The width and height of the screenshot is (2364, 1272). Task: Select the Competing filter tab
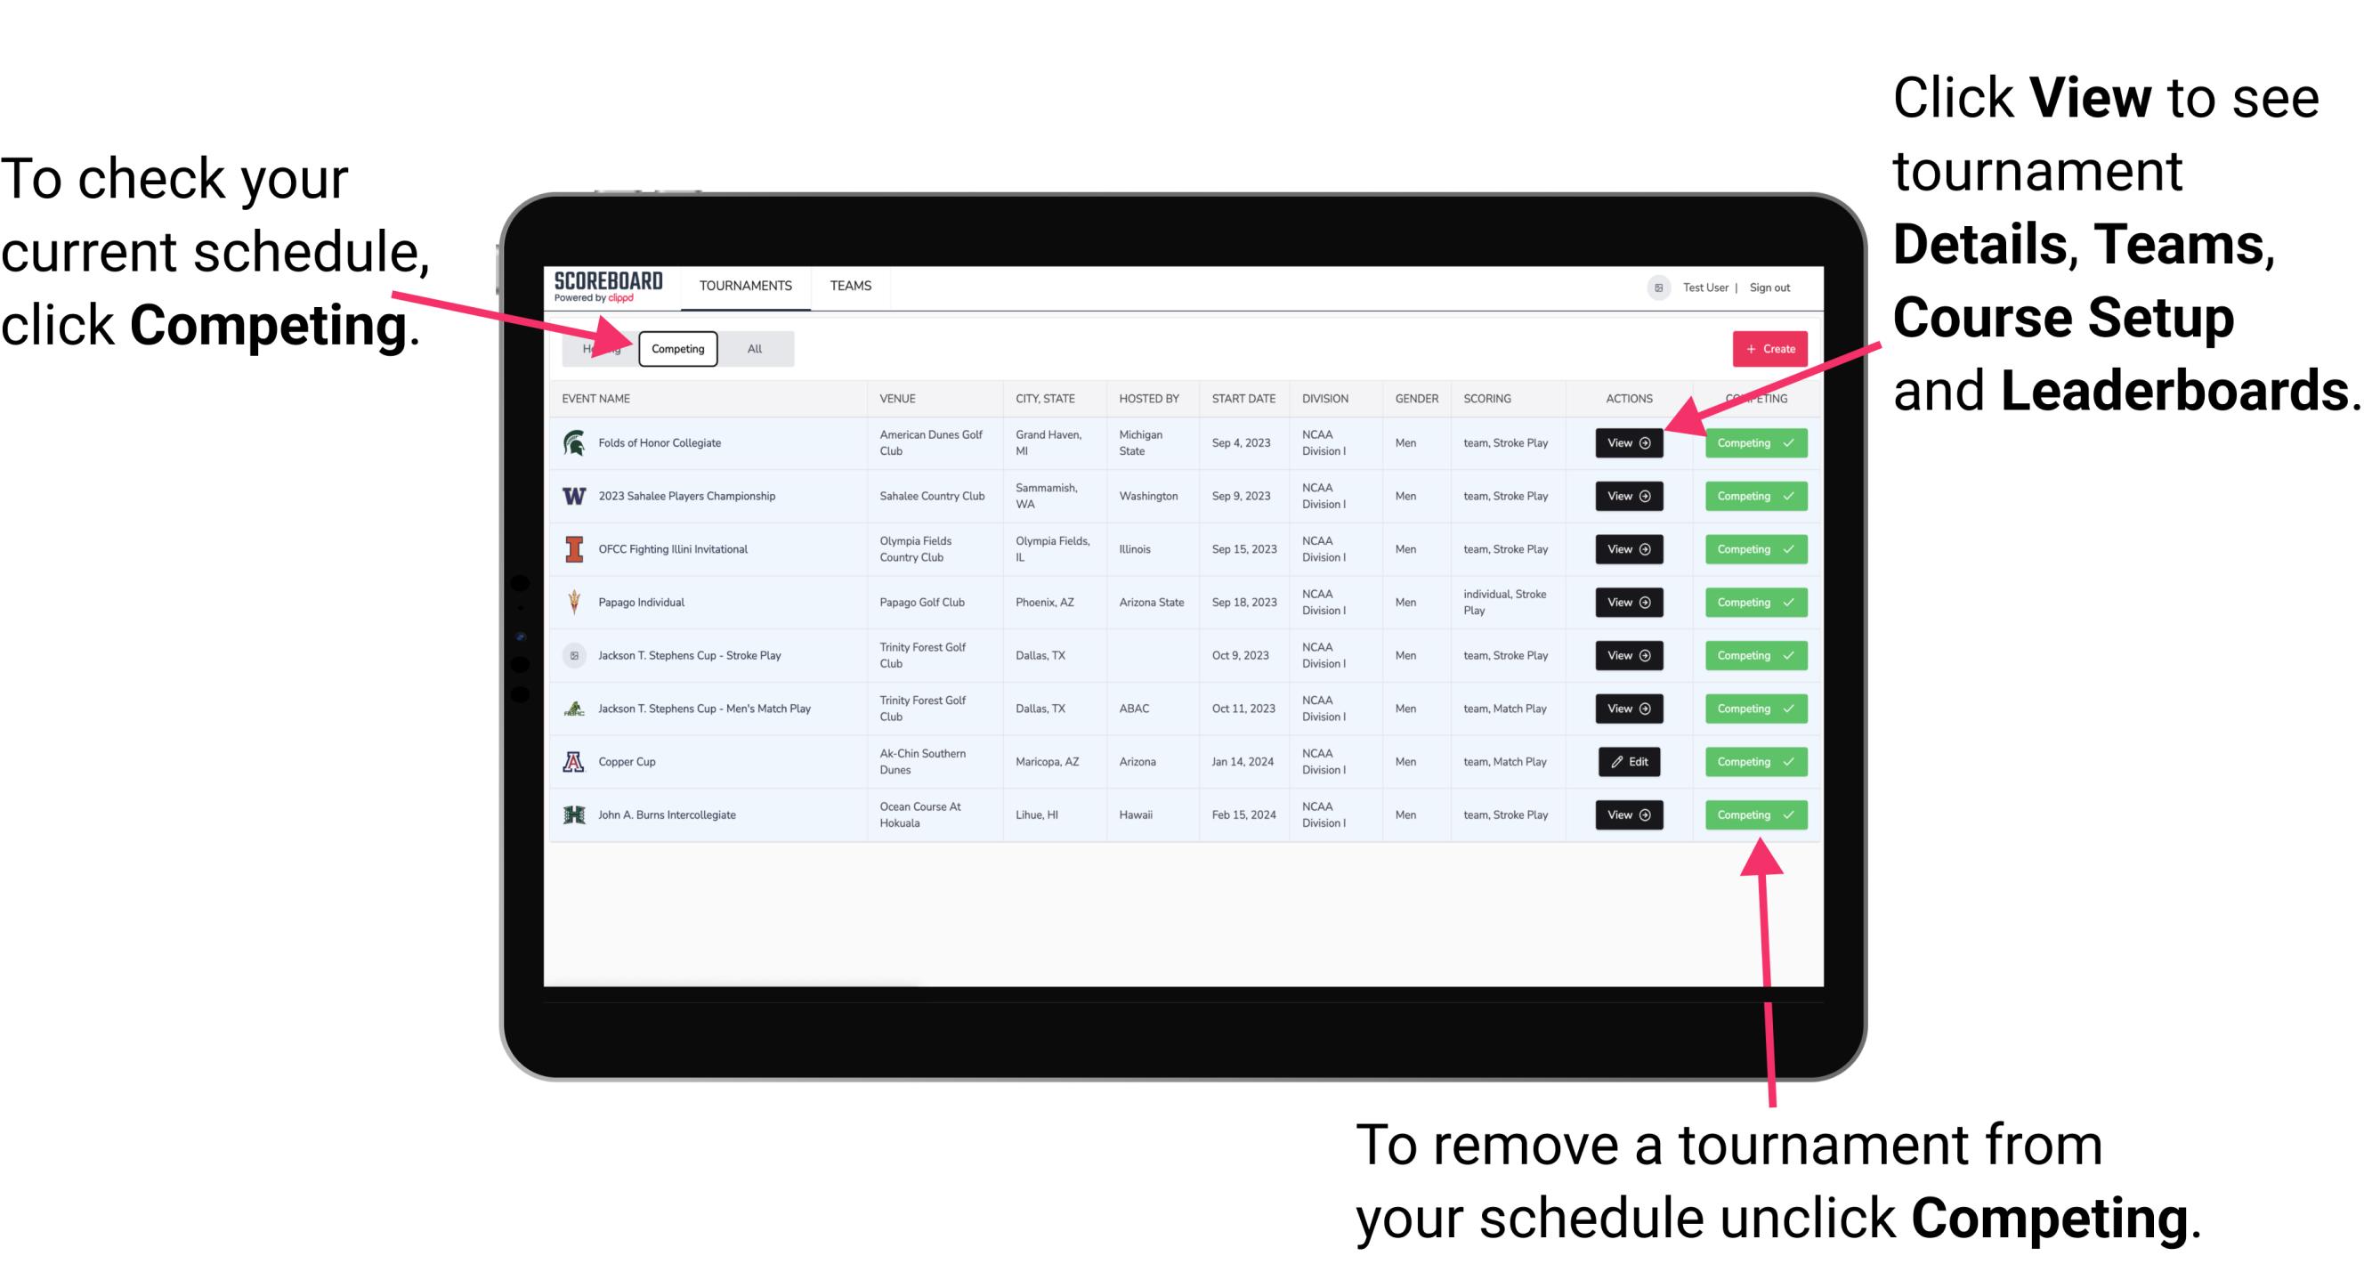point(675,348)
